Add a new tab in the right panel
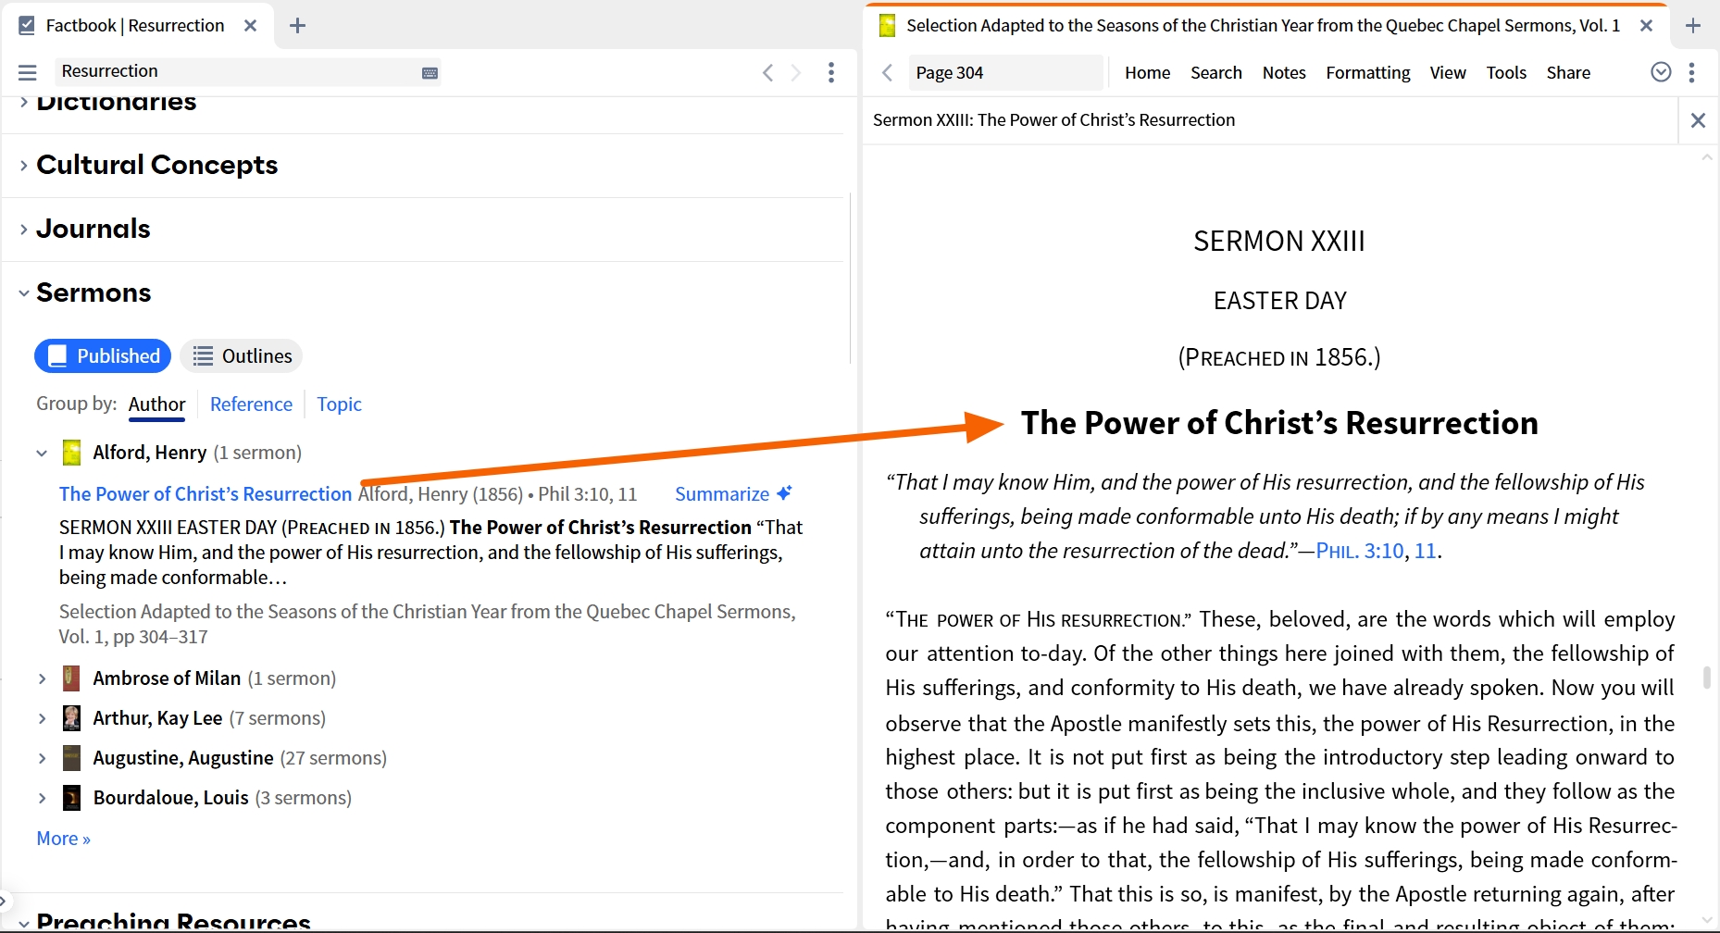 click(x=1693, y=26)
